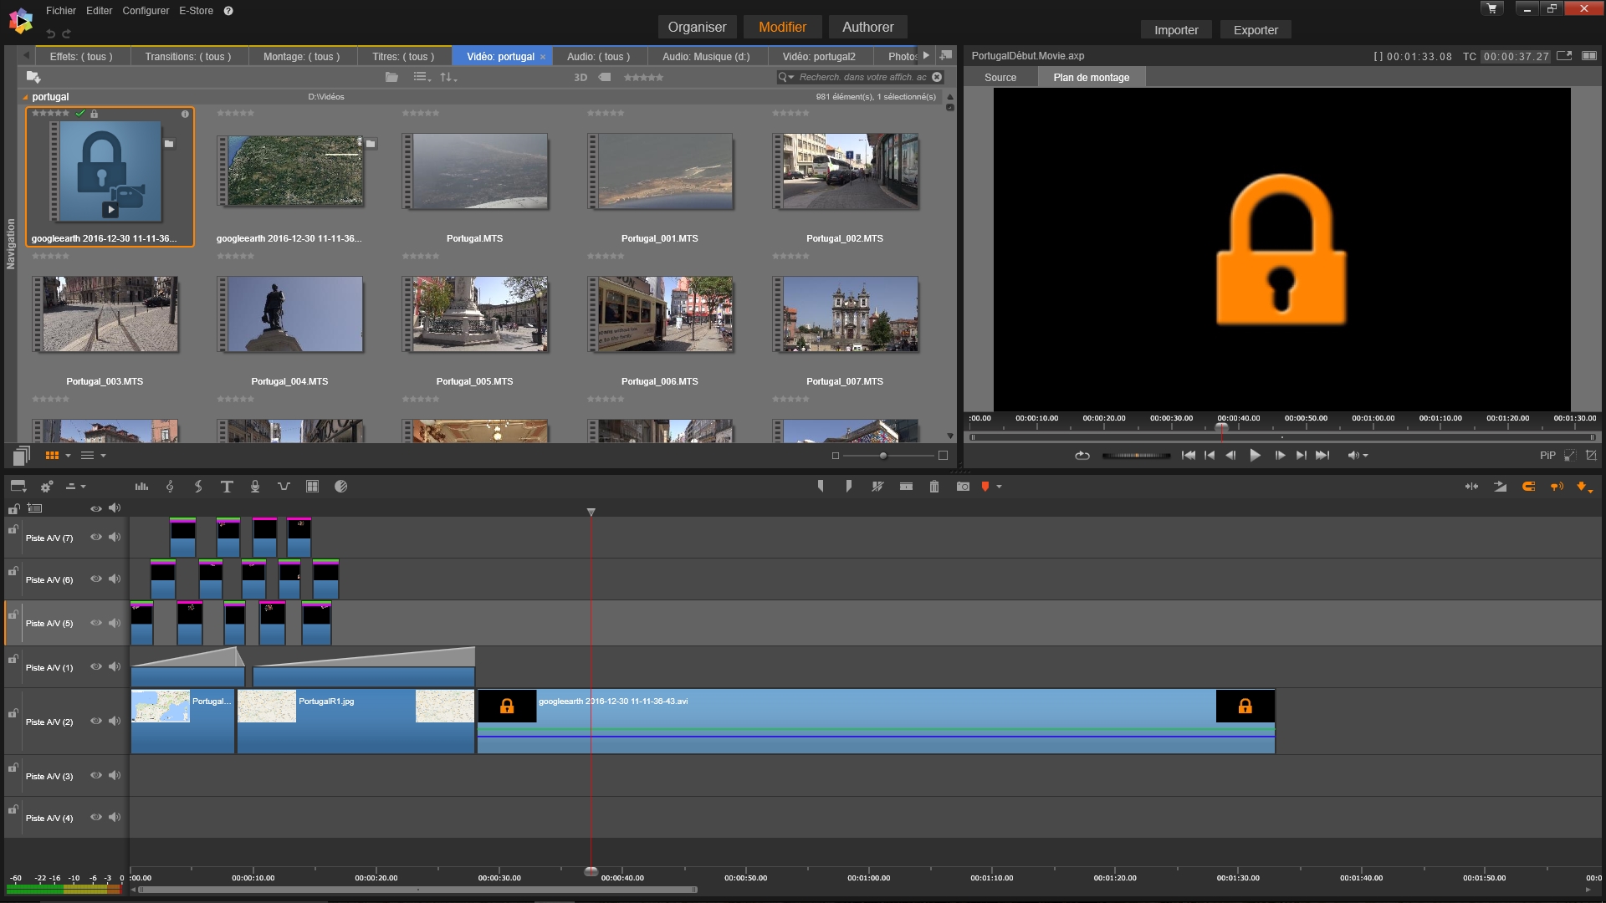This screenshot has width=1606, height=903.
Task: Adjust the library thumbnail size slider
Action: 883,456
